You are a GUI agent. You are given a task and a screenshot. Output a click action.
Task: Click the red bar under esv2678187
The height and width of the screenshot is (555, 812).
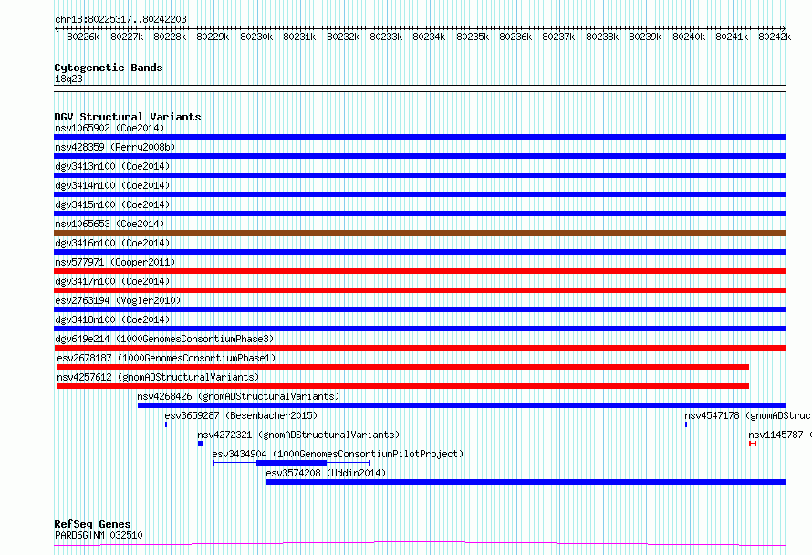[403, 367]
